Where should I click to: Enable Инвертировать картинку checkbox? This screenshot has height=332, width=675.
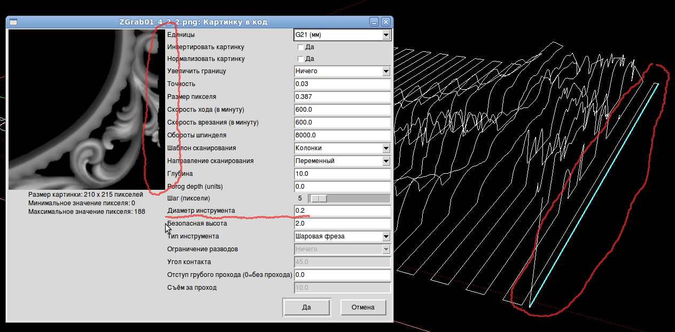click(x=300, y=47)
